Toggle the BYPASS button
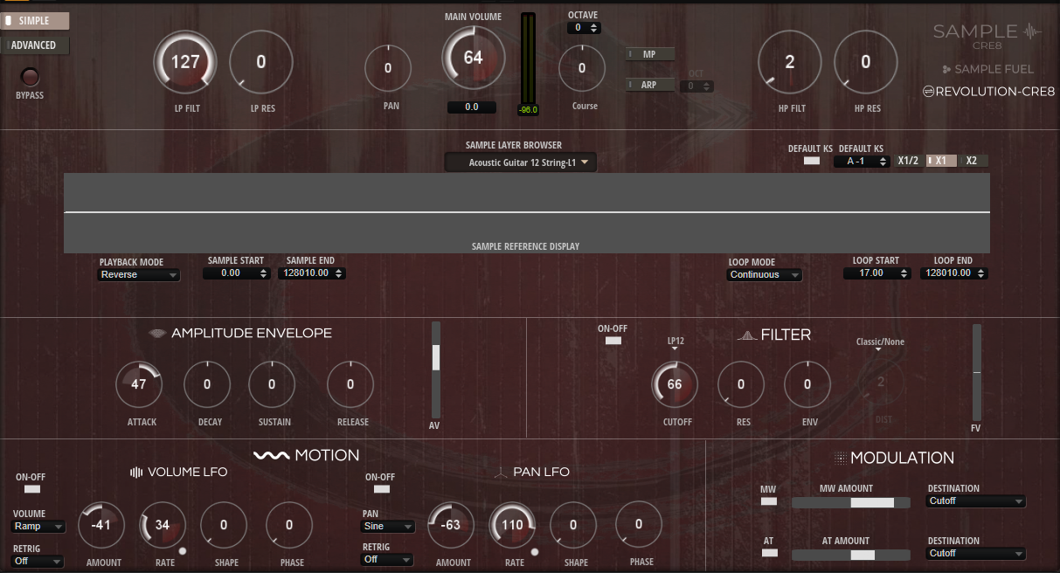The image size is (1060, 573). point(30,77)
